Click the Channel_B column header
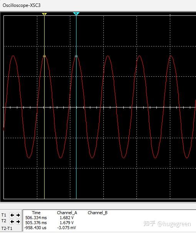This screenshot has height=233, width=196. [98, 213]
